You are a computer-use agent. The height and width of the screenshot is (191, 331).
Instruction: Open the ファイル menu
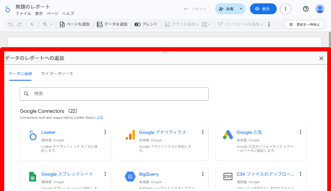click(x=23, y=14)
